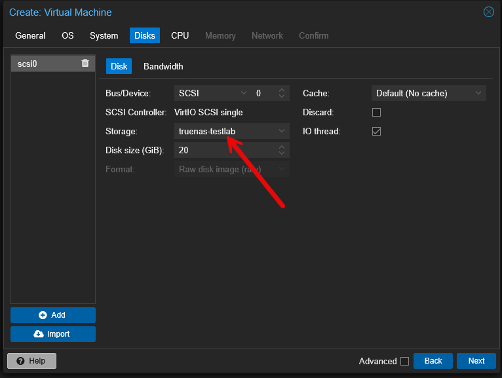Switch to the General tab
The height and width of the screenshot is (378, 502).
[x=30, y=35]
